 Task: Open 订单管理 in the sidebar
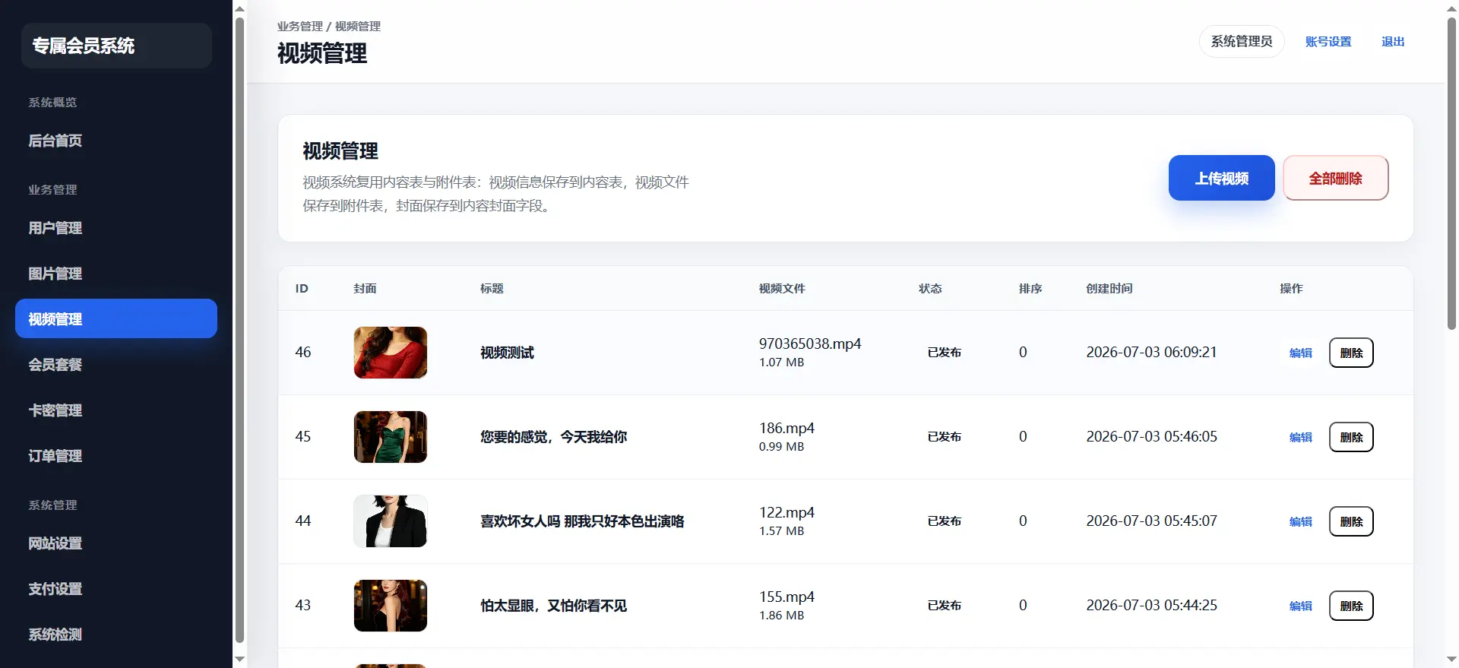[x=116, y=456]
